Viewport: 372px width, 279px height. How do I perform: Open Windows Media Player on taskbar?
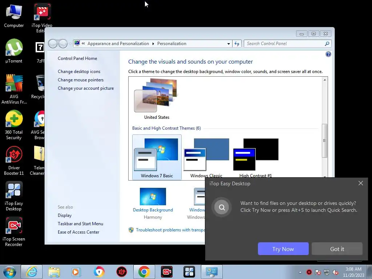tap(76, 272)
